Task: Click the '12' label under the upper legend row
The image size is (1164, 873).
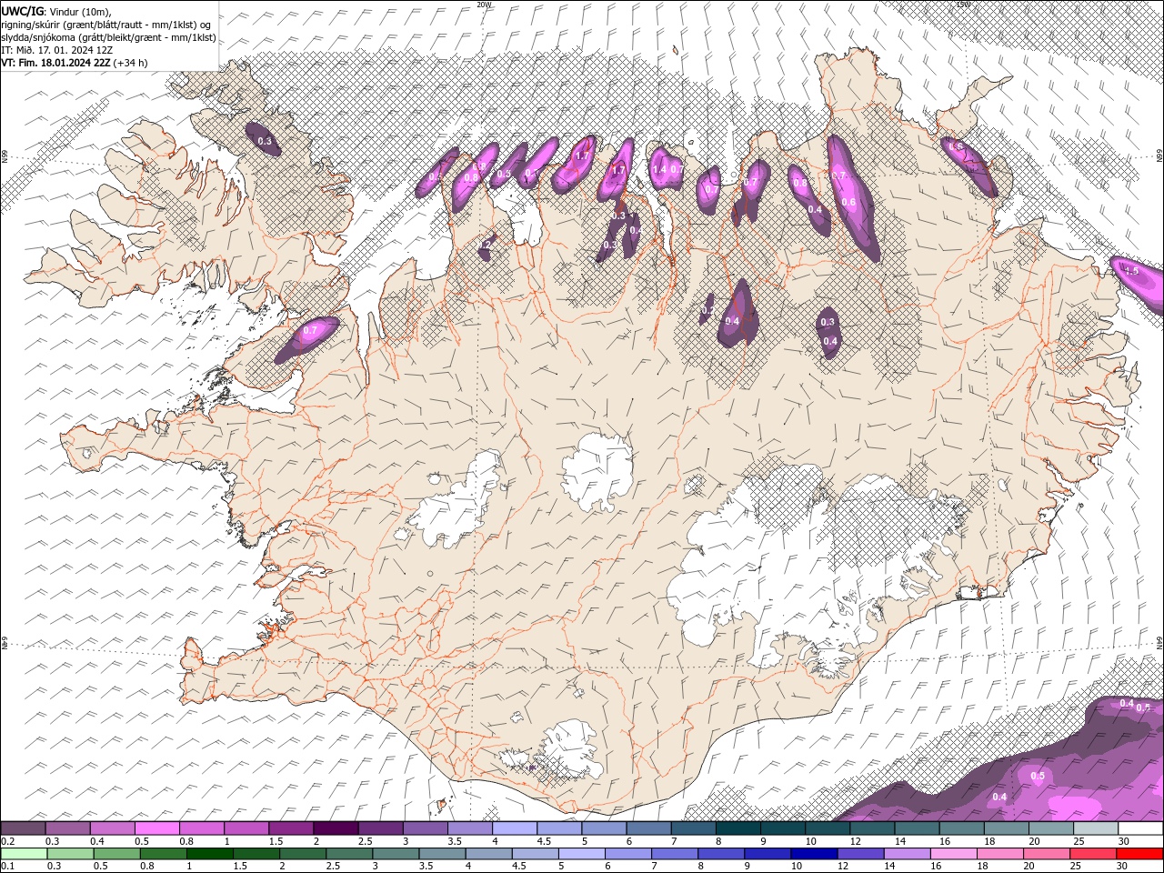Action: (855, 841)
